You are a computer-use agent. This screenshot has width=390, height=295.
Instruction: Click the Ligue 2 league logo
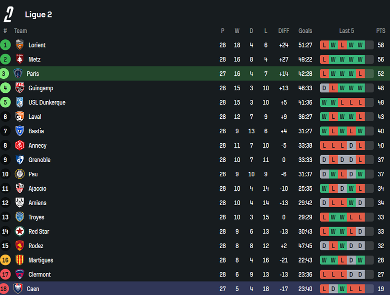[x=8, y=14]
